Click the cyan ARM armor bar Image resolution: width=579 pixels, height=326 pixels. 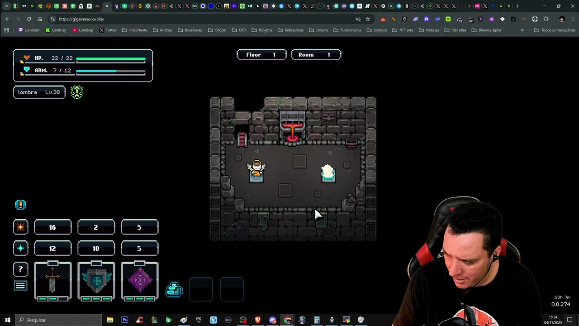pyautogui.click(x=111, y=71)
